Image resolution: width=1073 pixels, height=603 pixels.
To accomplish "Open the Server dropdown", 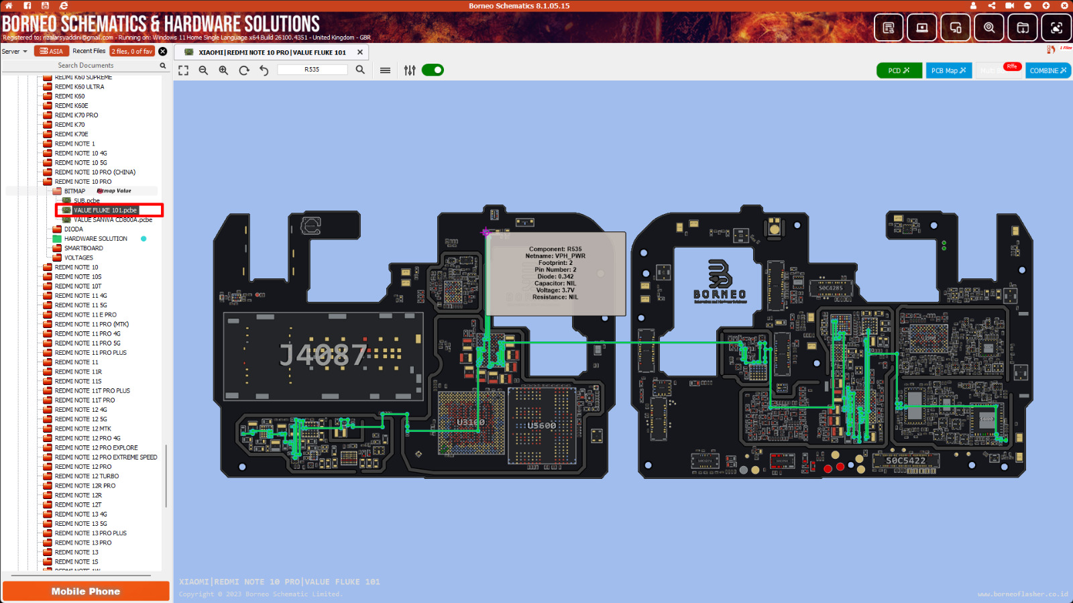I will point(14,52).
